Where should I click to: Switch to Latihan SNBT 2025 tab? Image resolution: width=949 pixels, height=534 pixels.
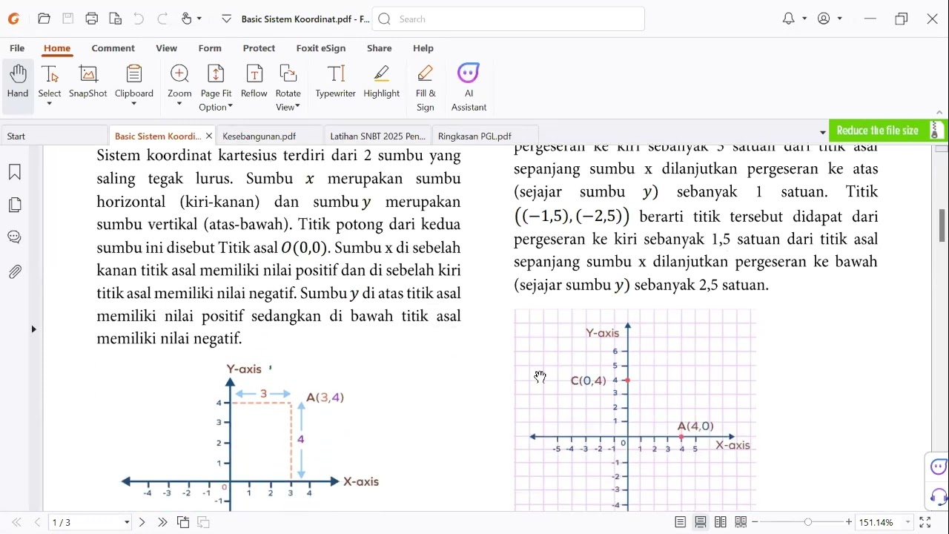378,136
